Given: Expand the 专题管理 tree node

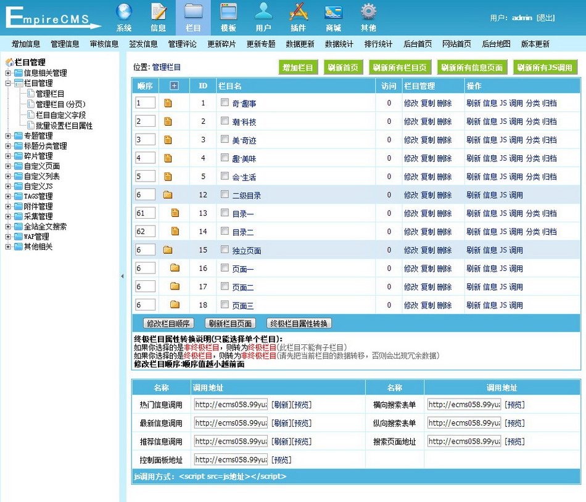Looking at the screenshot, I should tap(8, 136).
